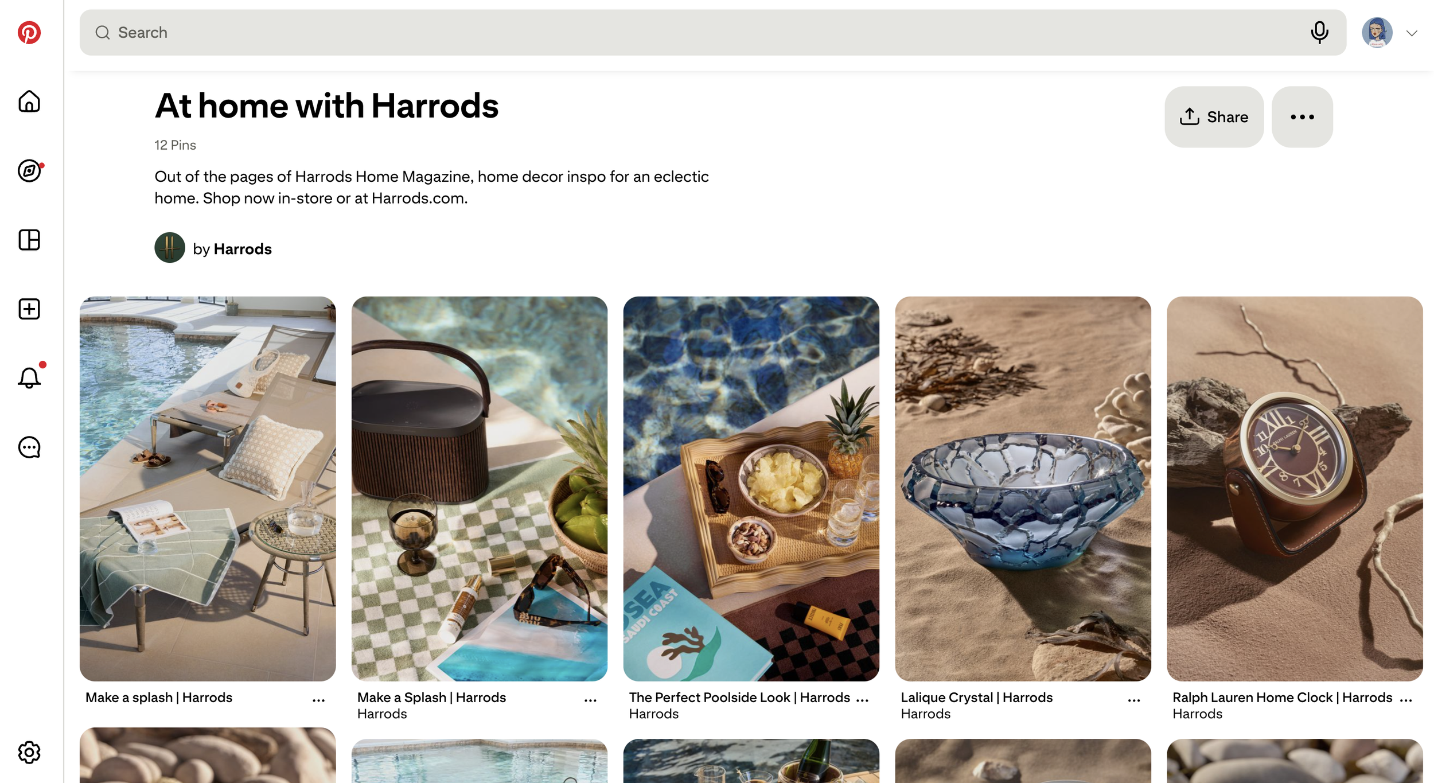
Task: Open messages chat bubble icon
Action: pos(29,447)
